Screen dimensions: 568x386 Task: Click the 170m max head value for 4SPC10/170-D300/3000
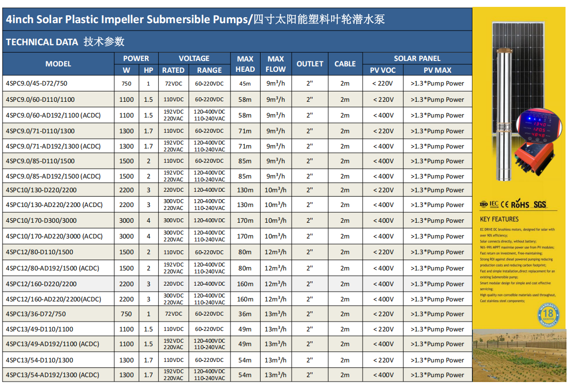(x=245, y=221)
